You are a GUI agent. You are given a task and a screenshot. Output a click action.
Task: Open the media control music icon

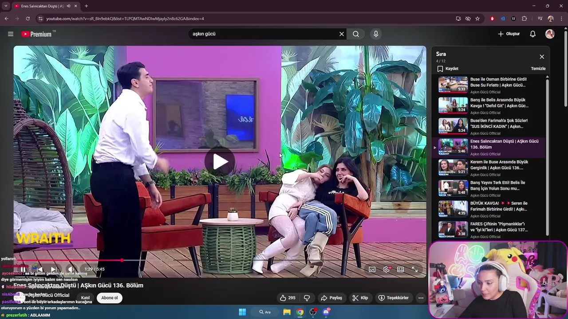[x=540, y=19]
